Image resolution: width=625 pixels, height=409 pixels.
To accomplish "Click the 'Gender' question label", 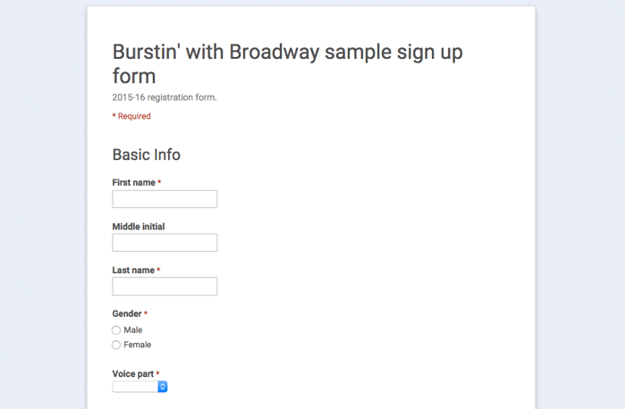I will coord(127,313).
